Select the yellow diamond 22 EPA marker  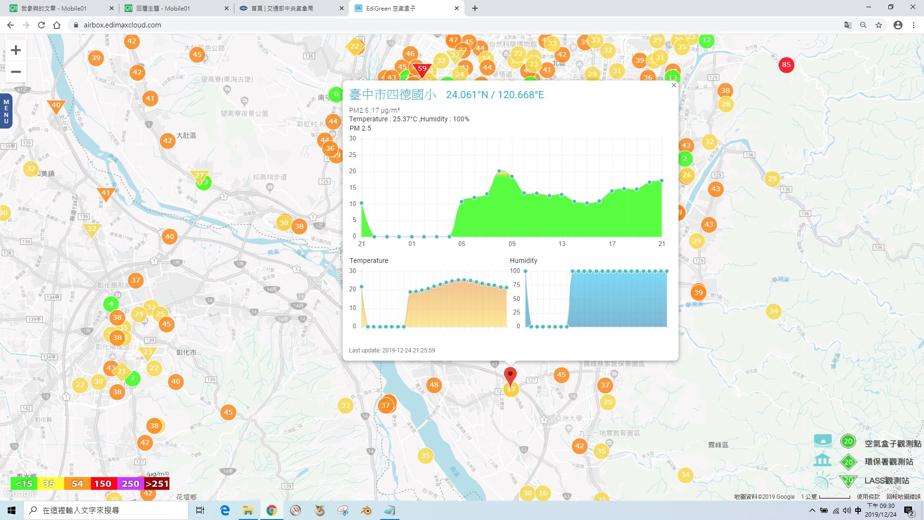355,47
